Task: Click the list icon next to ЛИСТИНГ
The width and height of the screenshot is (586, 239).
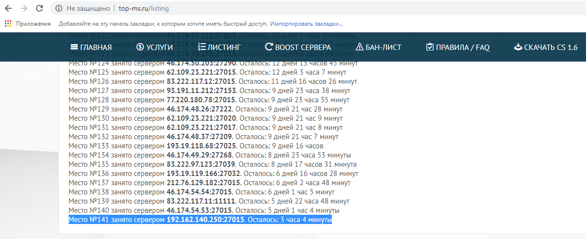Action: (x=202, y=47)
